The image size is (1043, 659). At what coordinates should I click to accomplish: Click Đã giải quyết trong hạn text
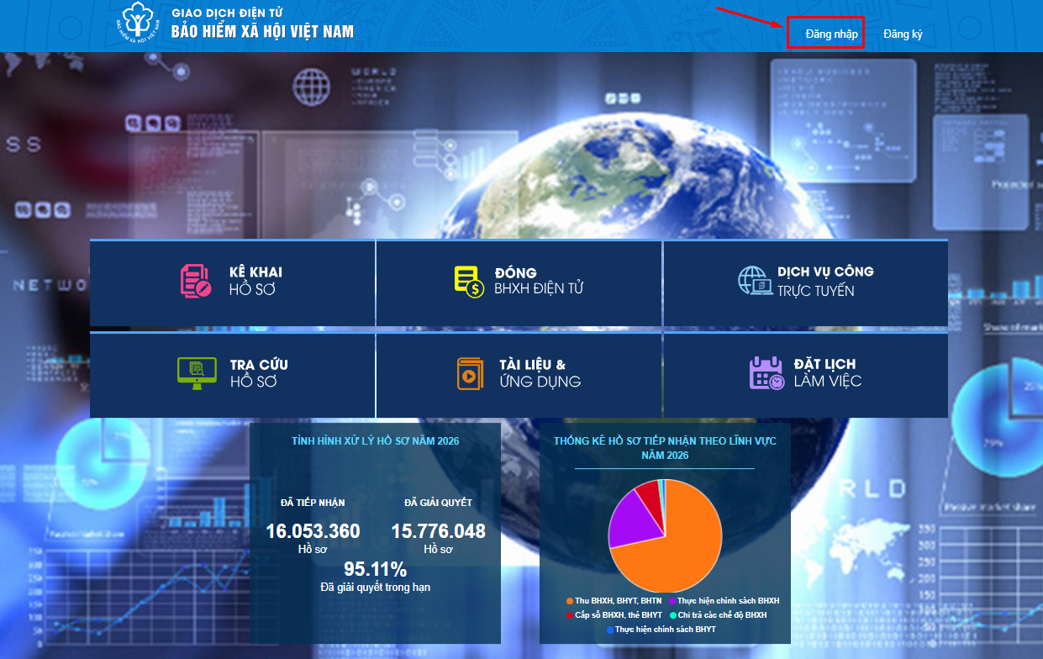[375, 587]
